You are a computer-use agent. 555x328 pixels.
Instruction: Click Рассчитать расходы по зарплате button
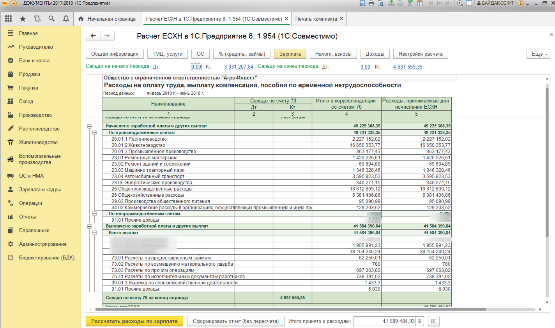(134, 321)
